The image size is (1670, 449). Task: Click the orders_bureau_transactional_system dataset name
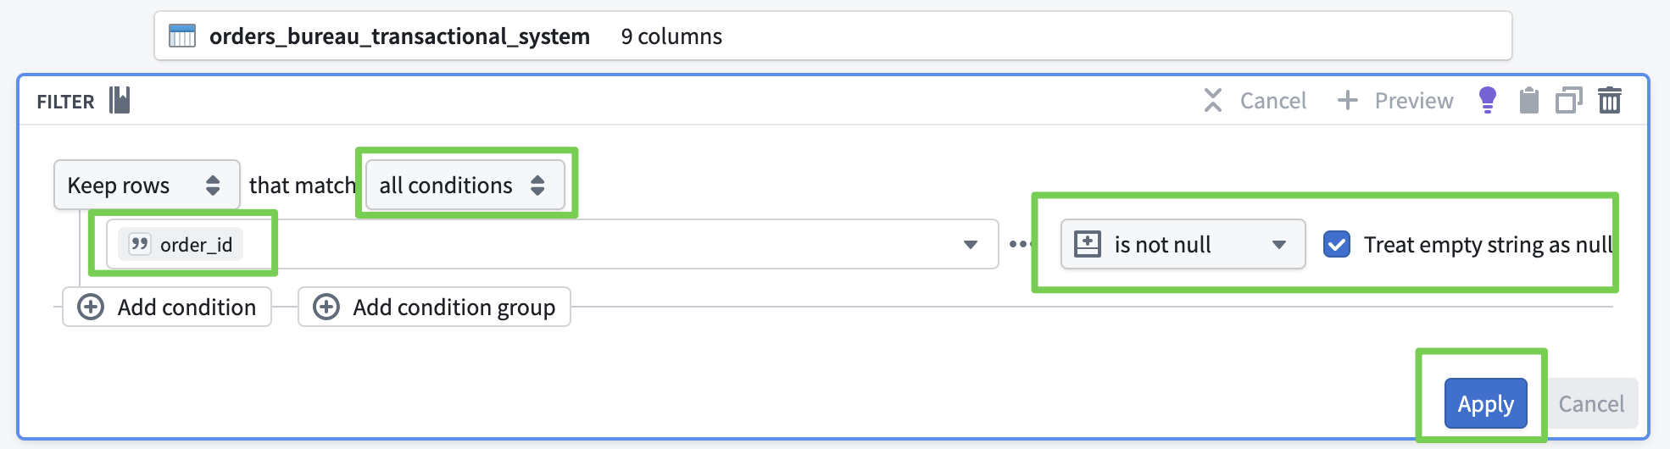(x=399, y=36)
